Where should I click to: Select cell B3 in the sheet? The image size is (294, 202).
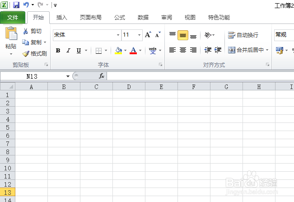click(64, 111)
